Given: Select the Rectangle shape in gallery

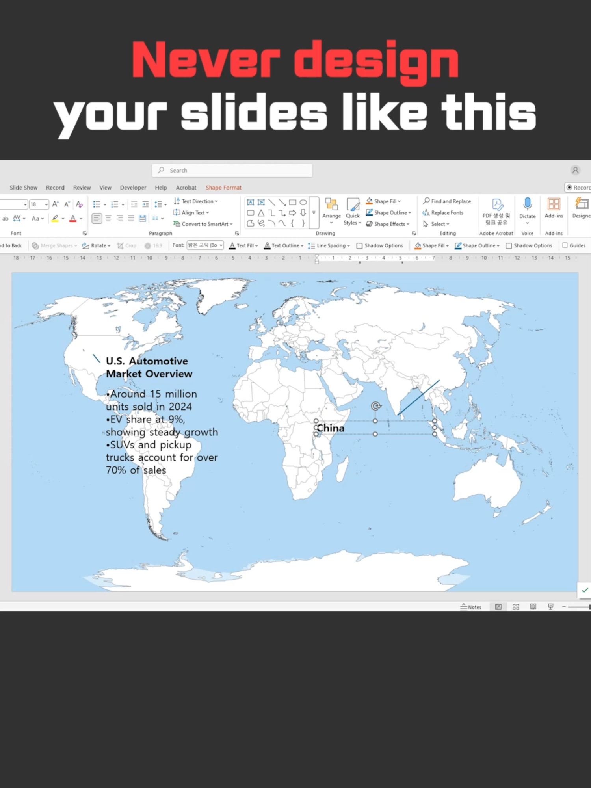Looking at the screenshot, I should point(292,202).
